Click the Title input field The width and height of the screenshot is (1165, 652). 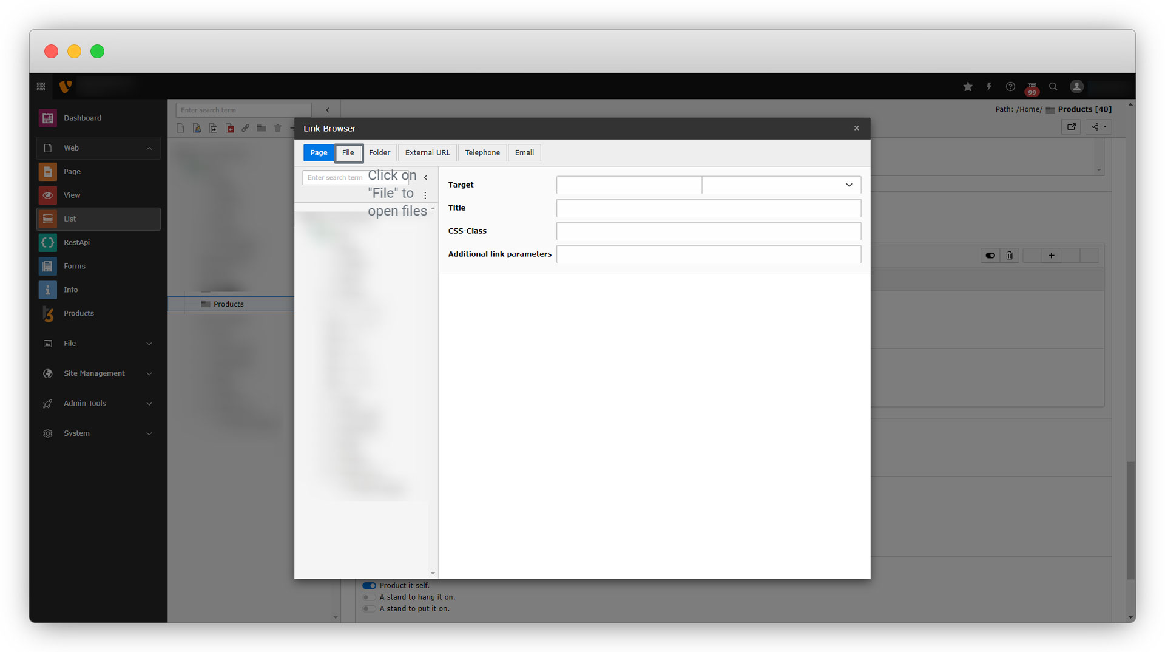coord(708,208)
